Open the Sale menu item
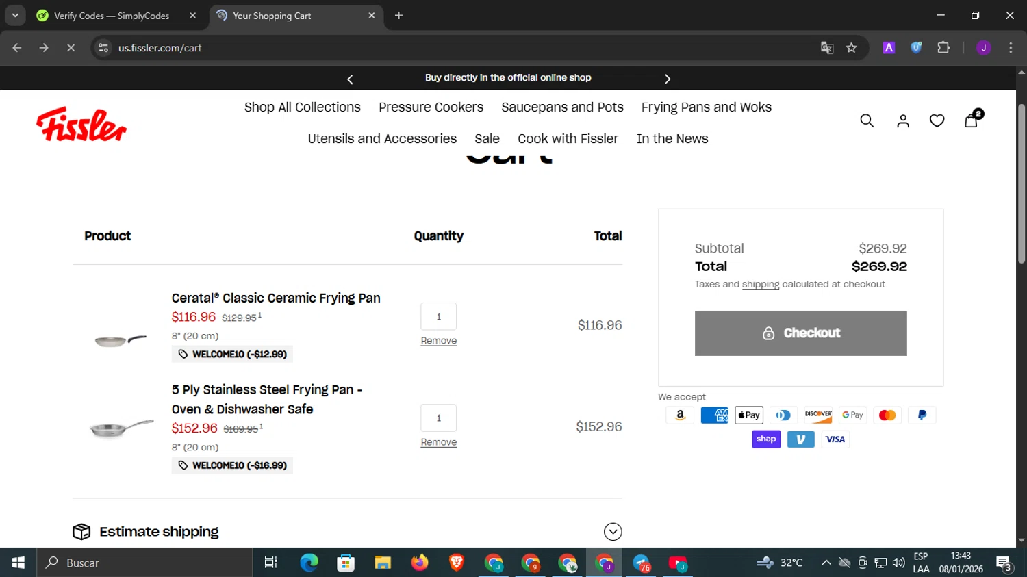 (x=487, y=139)
